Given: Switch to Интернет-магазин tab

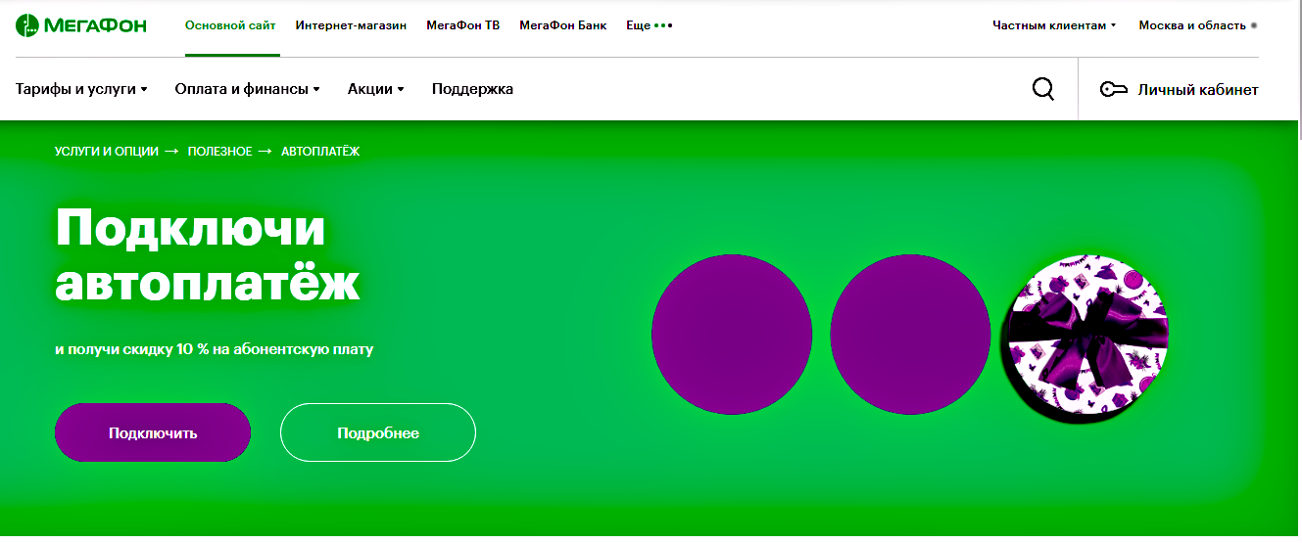Looking at the screenshot, I should click(351, 25).
